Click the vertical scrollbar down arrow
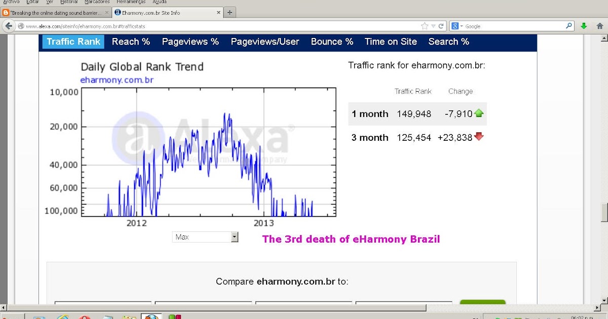Screen dimensions: 608x319 [x=604, y=300]
